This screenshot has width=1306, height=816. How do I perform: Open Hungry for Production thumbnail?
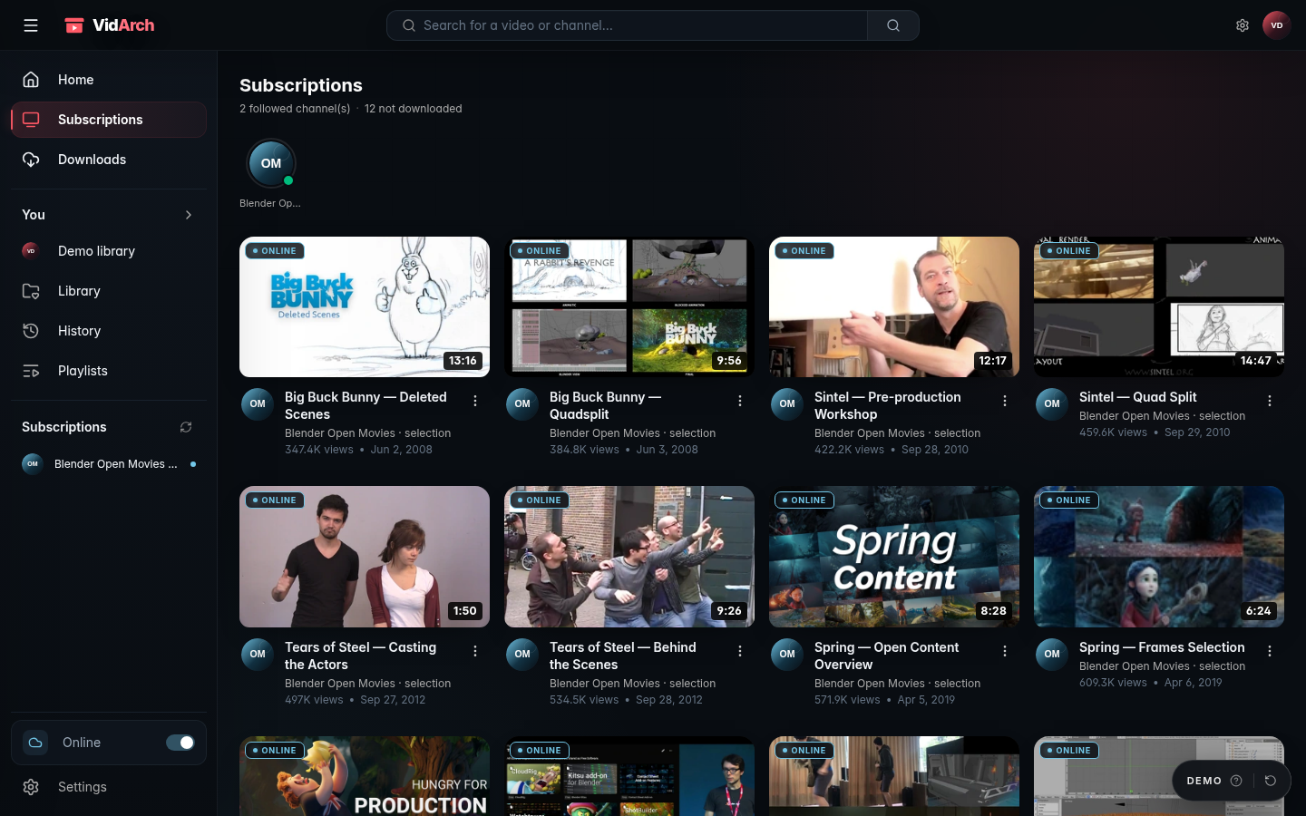click(365, 776)
